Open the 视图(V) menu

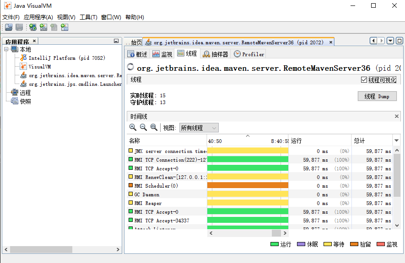66,17
